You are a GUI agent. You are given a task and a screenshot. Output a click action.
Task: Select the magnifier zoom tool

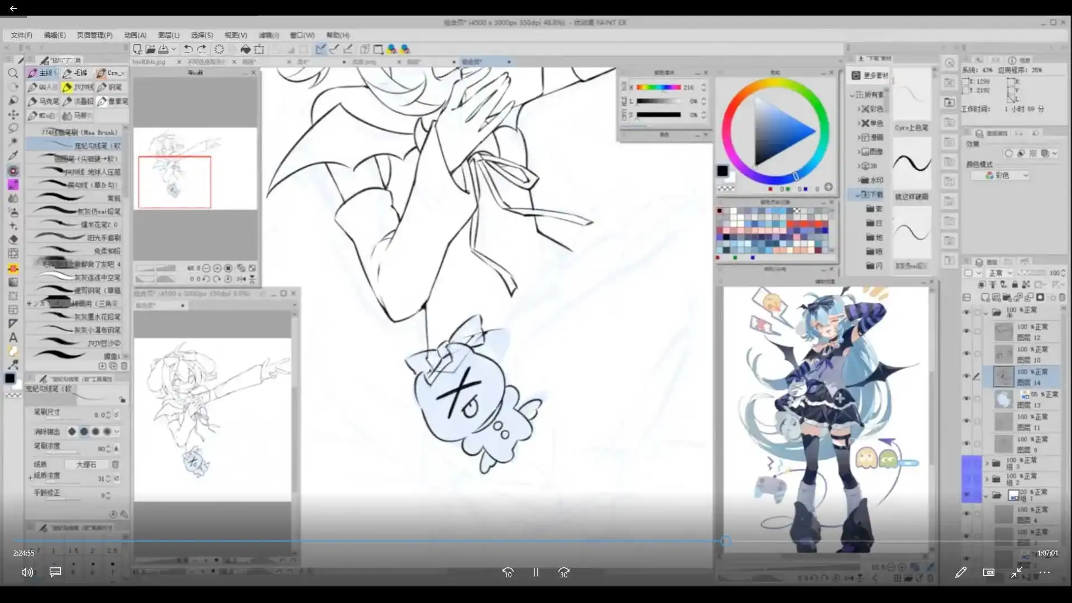13,73
